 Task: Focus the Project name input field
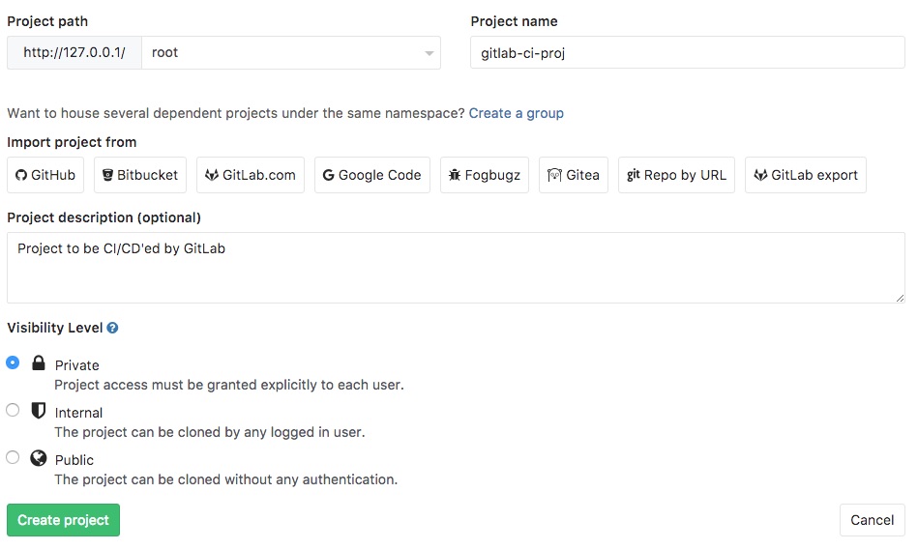[688, 52]
